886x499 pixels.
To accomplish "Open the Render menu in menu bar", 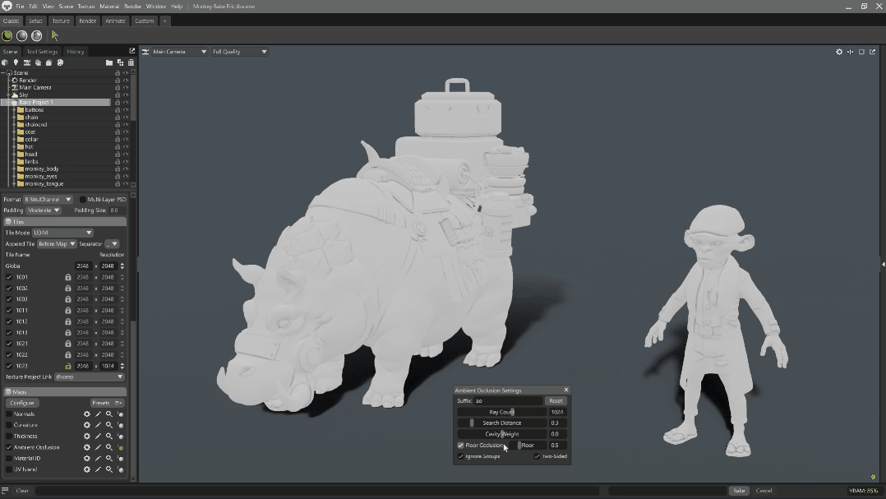I will coord(133,7).
